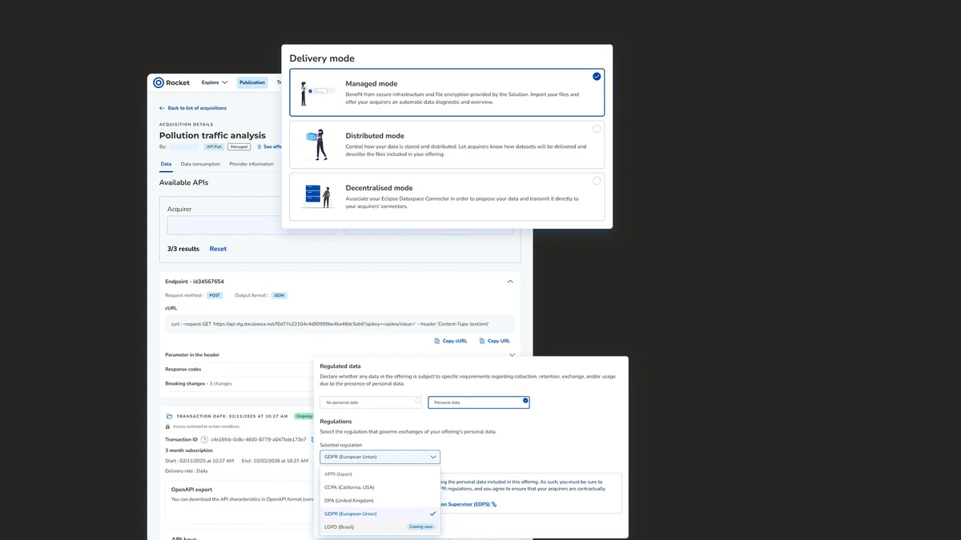Click the Managed tag under the title
Image resolution: width=961 pixels, height=540 pixels.
[239, 146]
